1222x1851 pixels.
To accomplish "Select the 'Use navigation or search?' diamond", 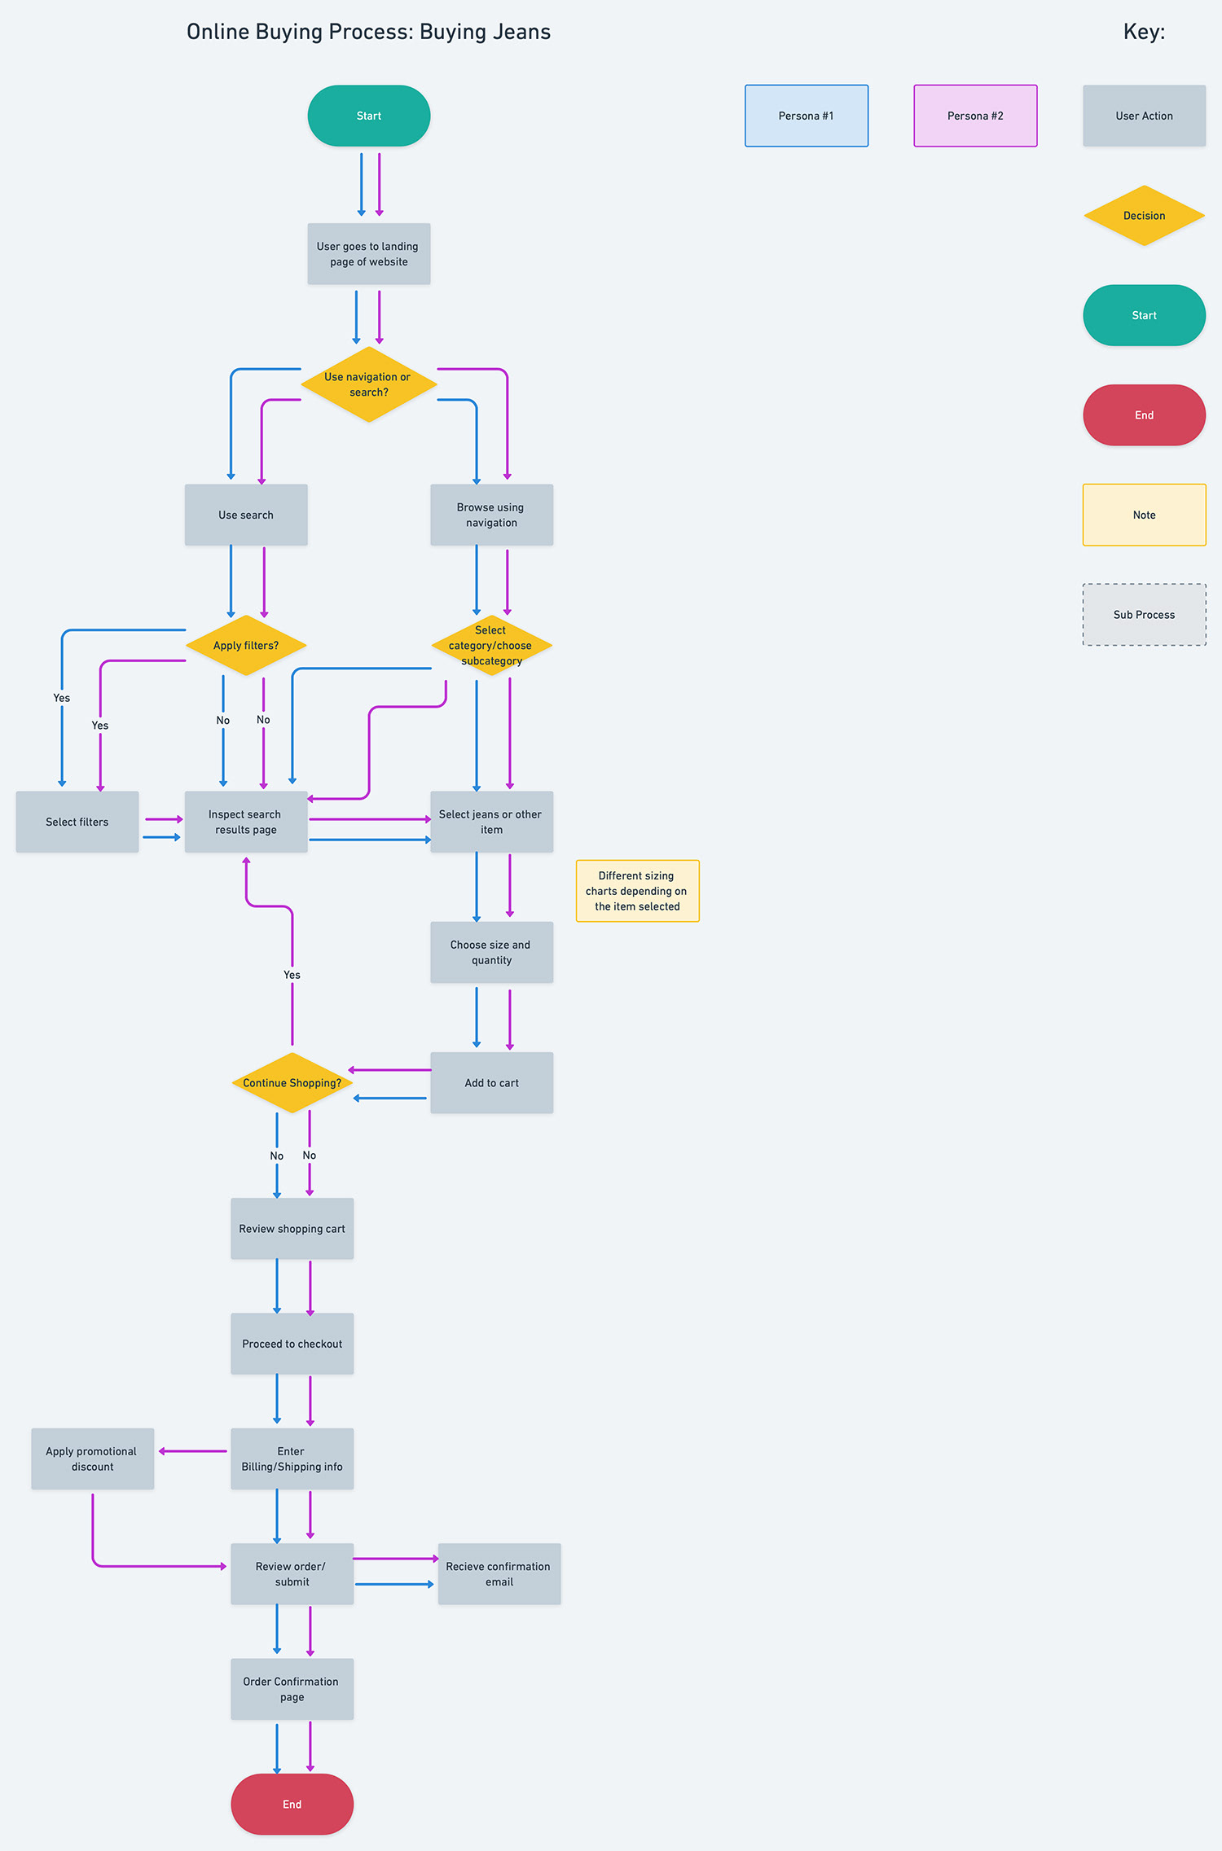I will tap(368, 384).
